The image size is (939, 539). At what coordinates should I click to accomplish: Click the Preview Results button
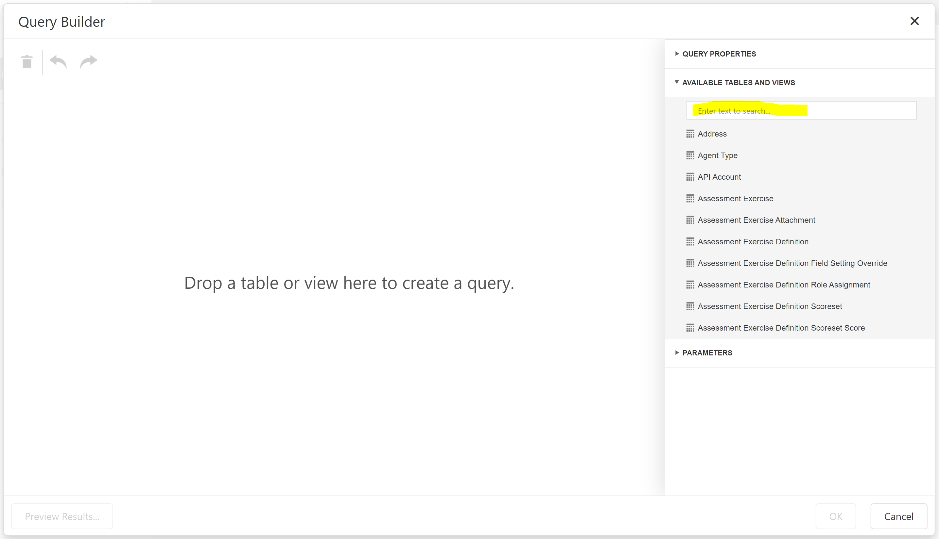[x=62, y=516]
